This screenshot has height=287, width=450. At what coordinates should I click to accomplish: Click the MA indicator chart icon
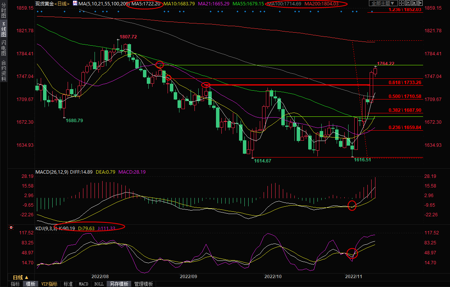(75, 3)
